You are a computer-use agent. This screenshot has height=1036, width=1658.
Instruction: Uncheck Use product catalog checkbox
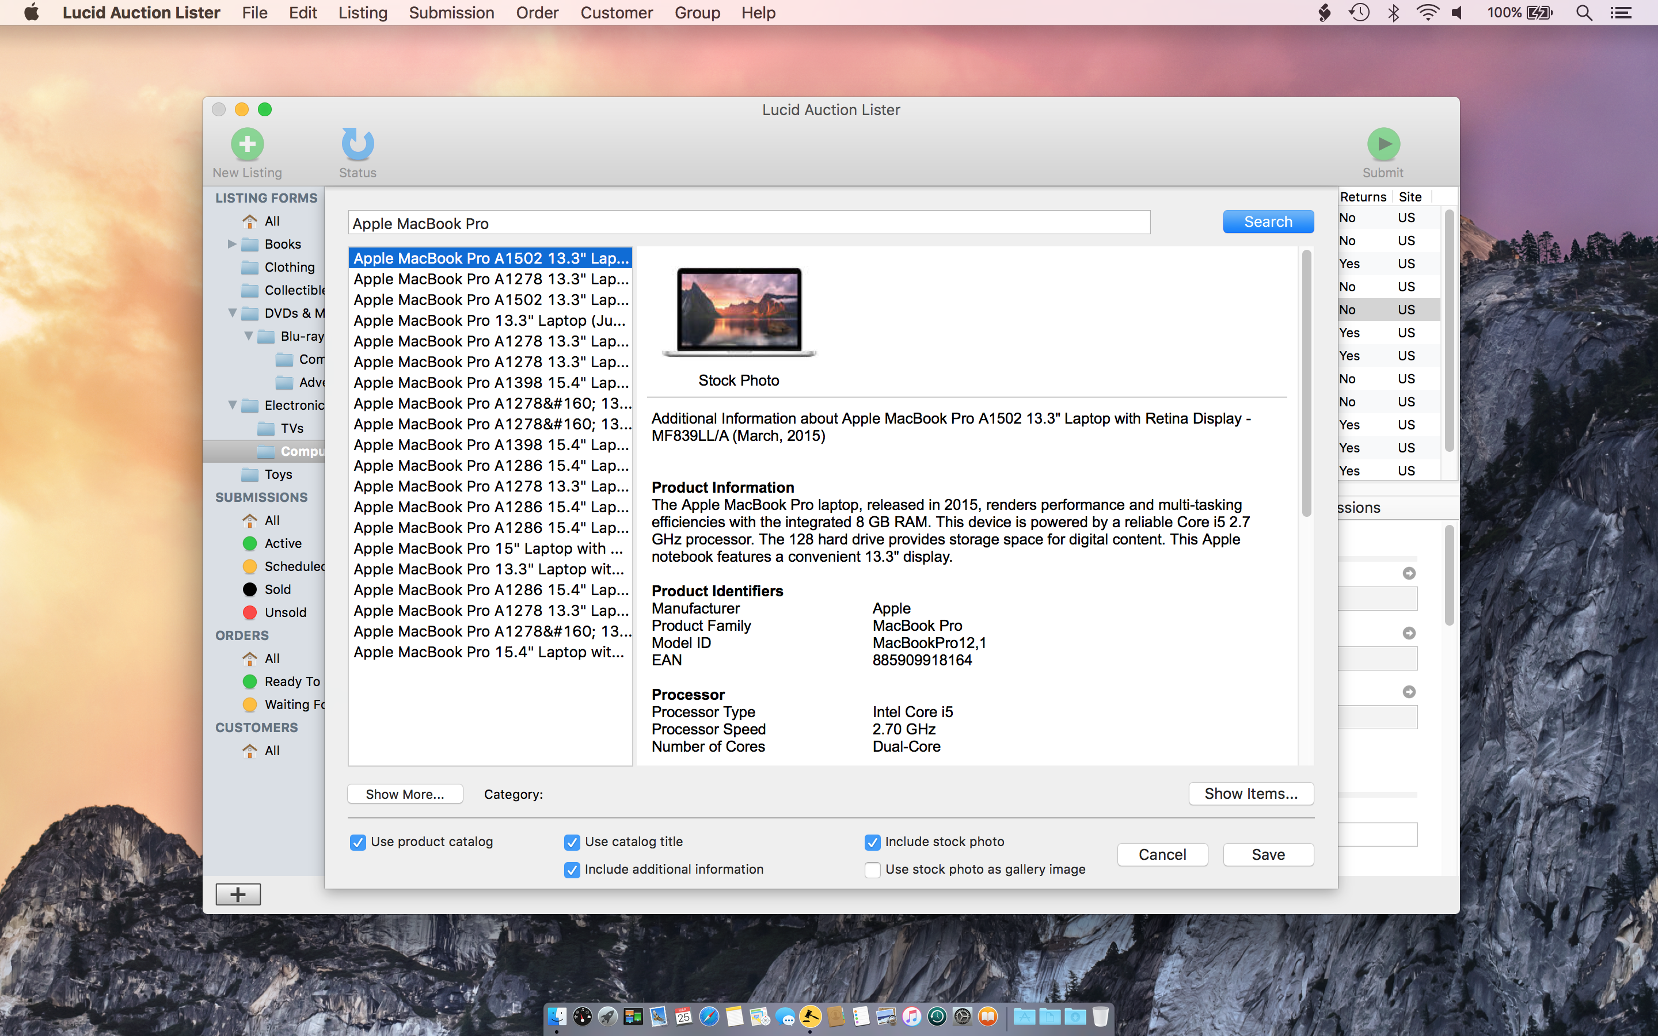tap(358, 842)
